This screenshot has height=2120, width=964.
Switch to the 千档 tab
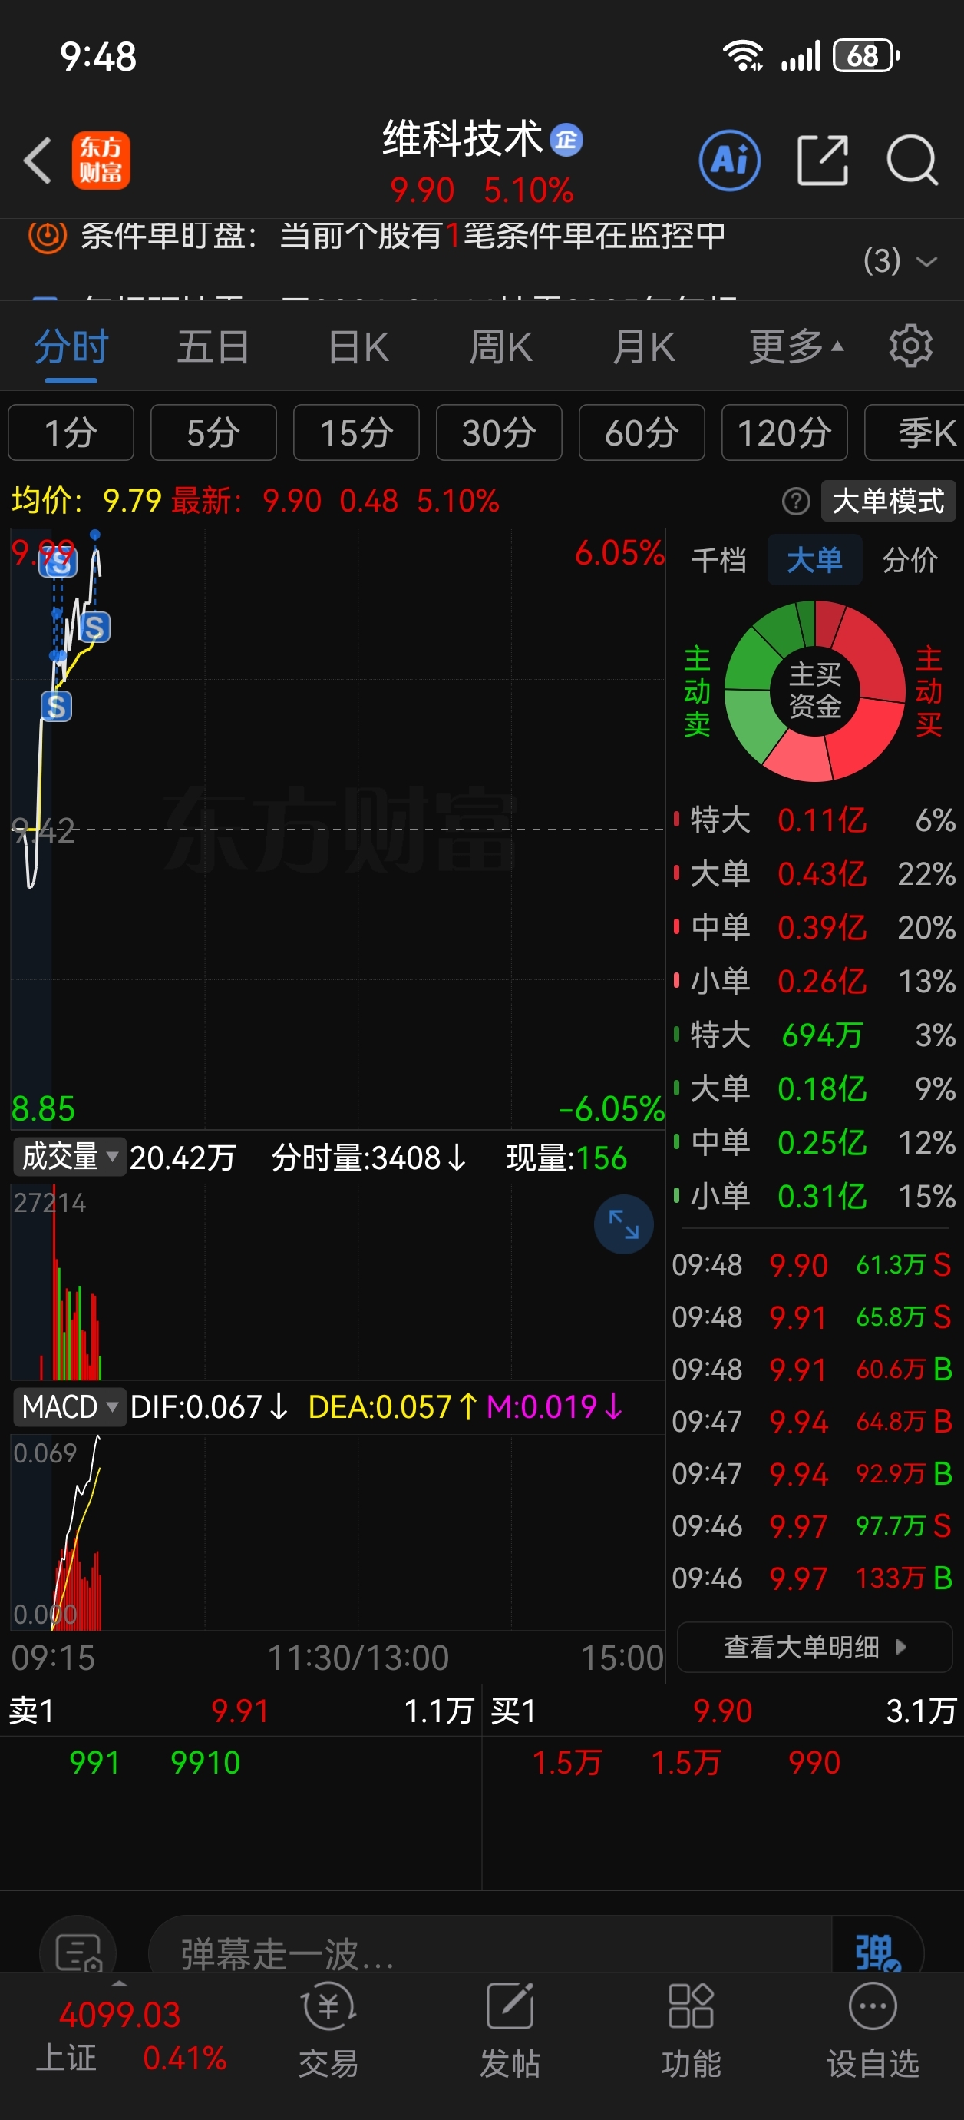(719, 560)
